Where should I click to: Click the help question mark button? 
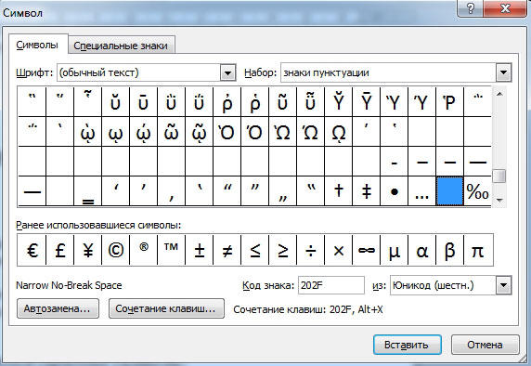(x=471, y=8)
